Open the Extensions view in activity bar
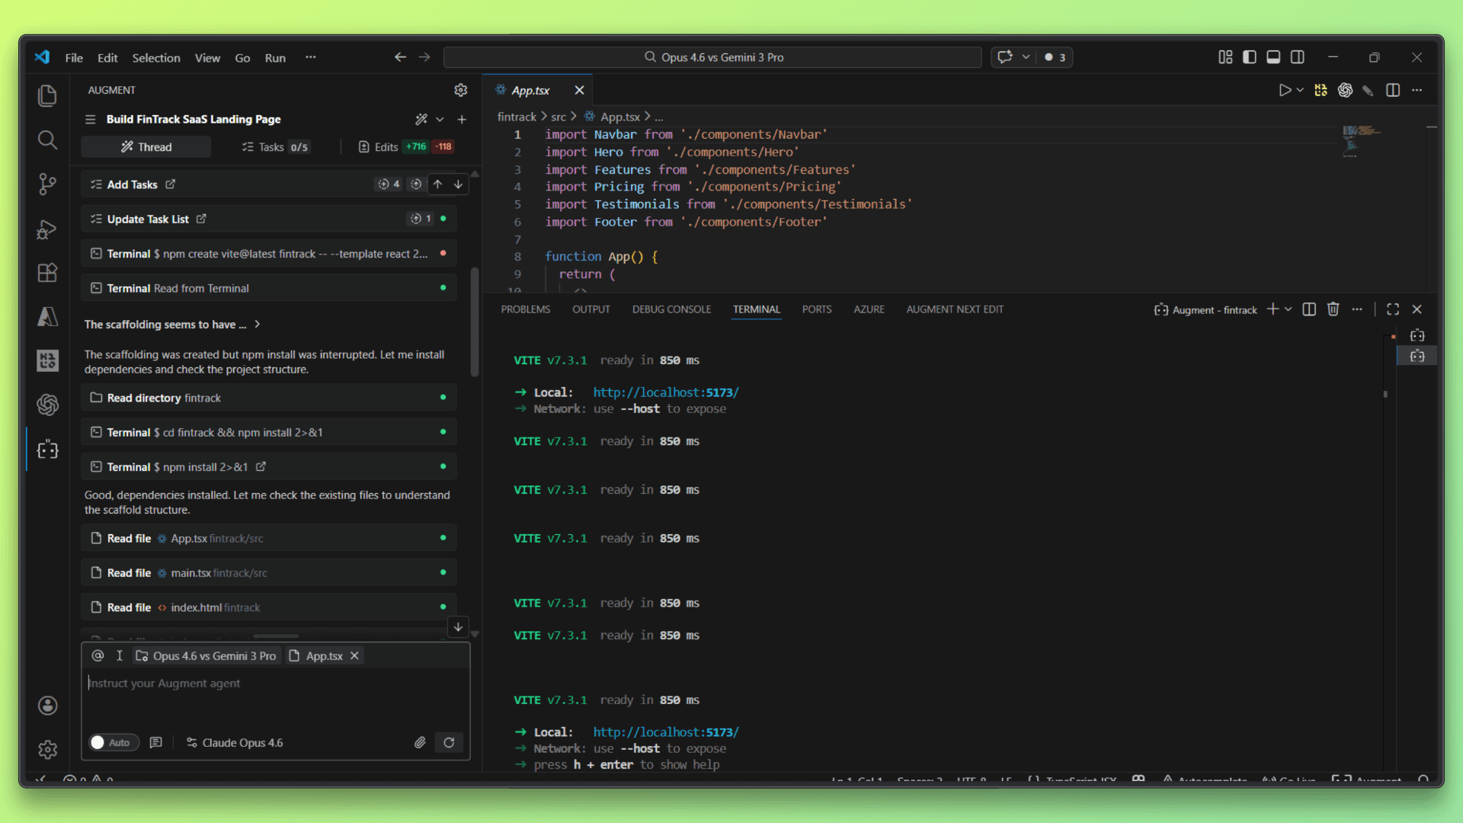Viewport: 1463px width, 823px height. point(47,273)
